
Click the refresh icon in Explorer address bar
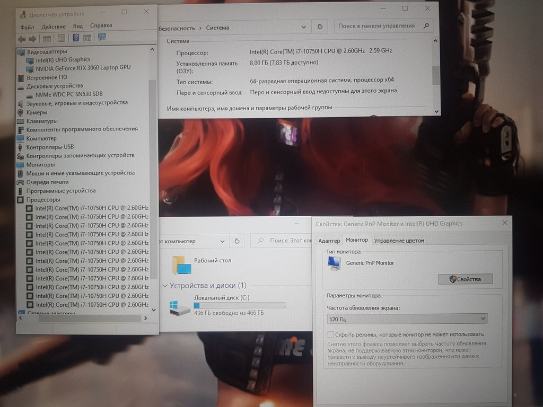coord(237,241)
